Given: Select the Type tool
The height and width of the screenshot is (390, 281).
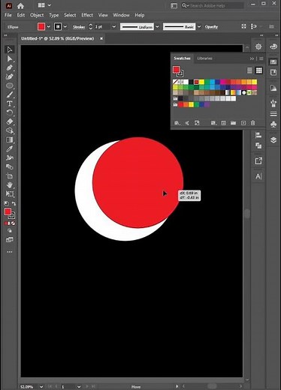Looking at the screenshot, I should [x=10, y=103].
